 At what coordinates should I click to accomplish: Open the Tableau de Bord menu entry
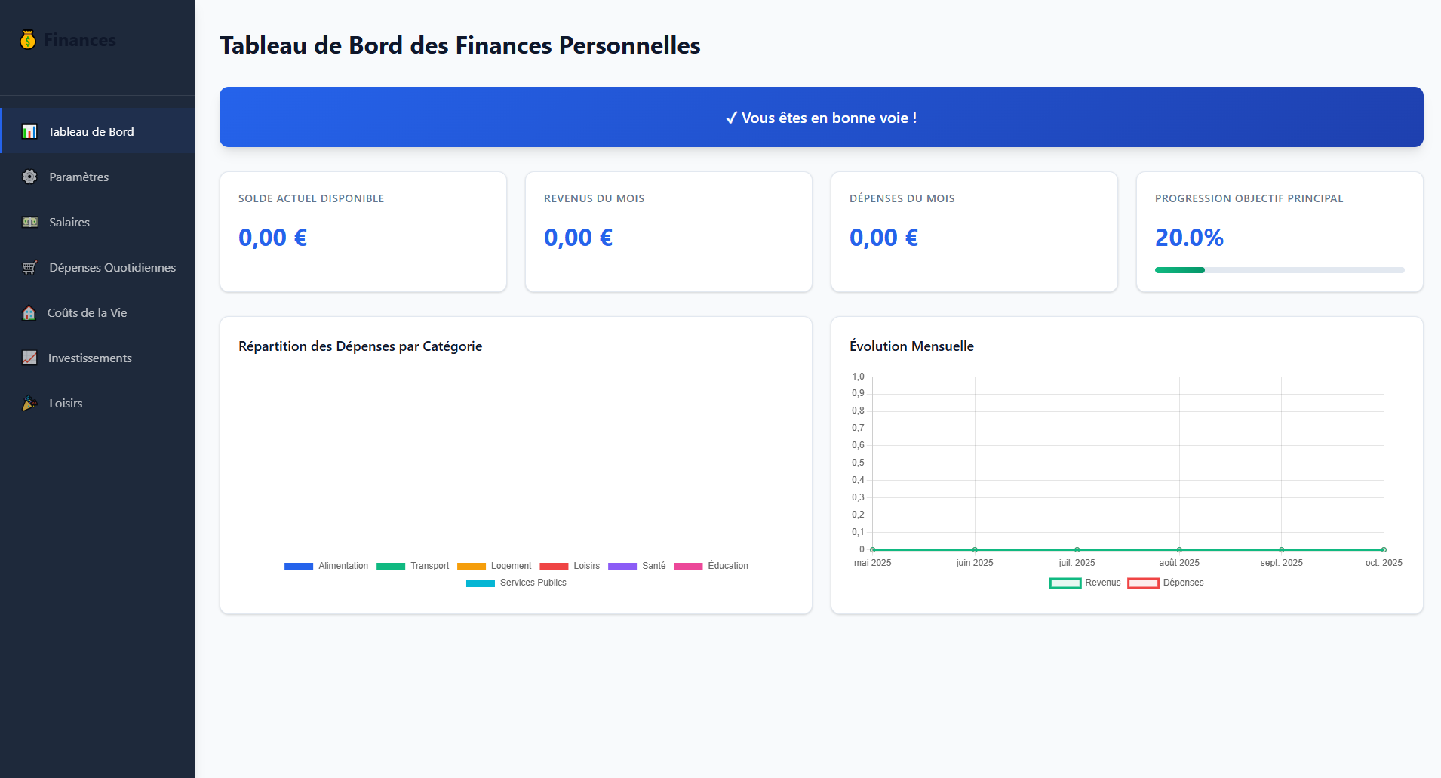(90, 131)
